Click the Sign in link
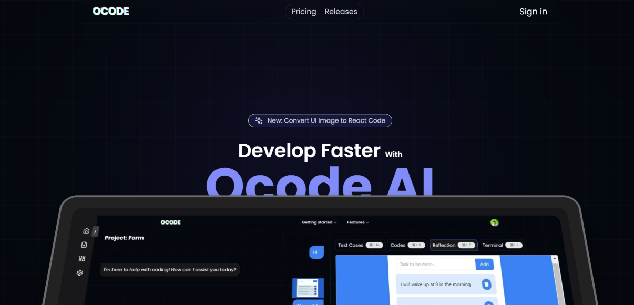 tap(533, 11)
